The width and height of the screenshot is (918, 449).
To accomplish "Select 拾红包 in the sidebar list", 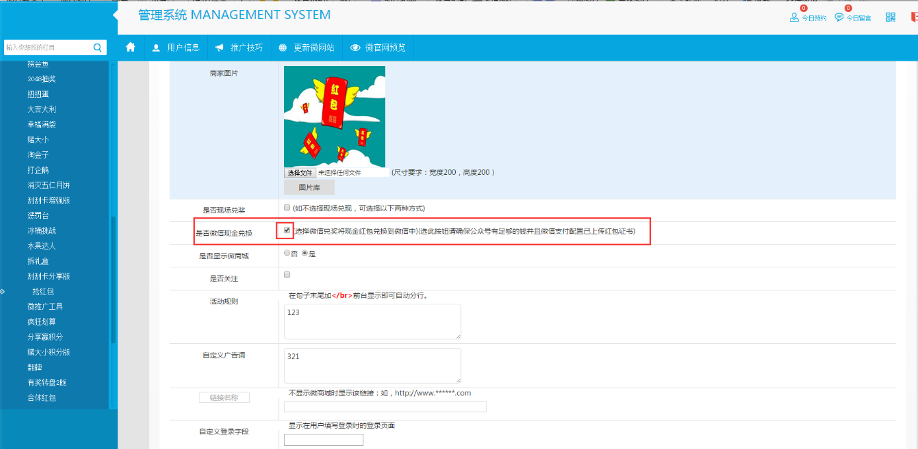I will tap(43, 291).
